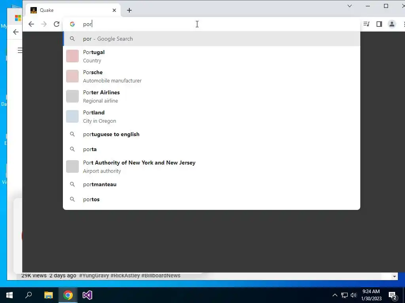Pick the Portland City in Oregon suggestion
405x303 pixels.
coord(212,116)
